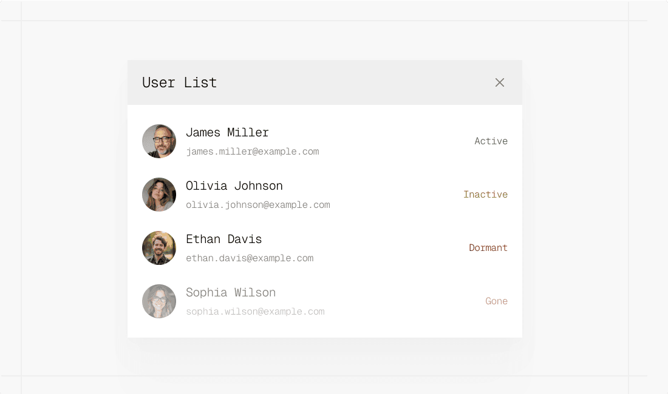Viewport: 668px width, 394px height.
Task: Close the User List dialog
Action: pyautogui.click(x=500, y=82)
